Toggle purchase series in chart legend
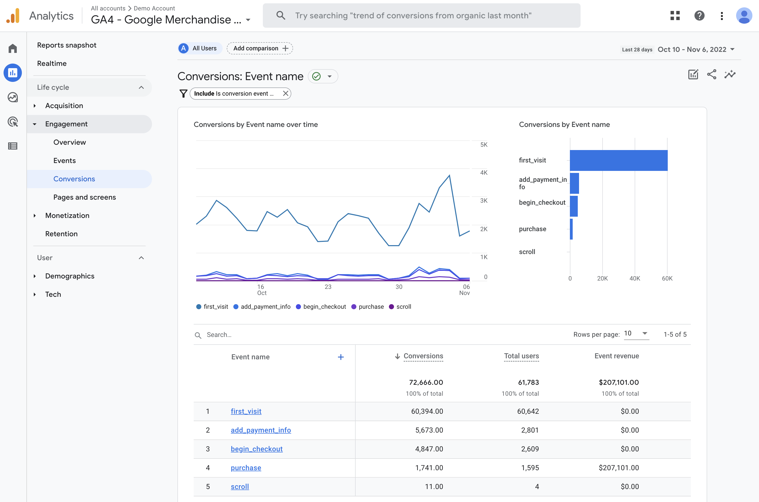This screenshot has width=759, height=502. click(367, 307)
